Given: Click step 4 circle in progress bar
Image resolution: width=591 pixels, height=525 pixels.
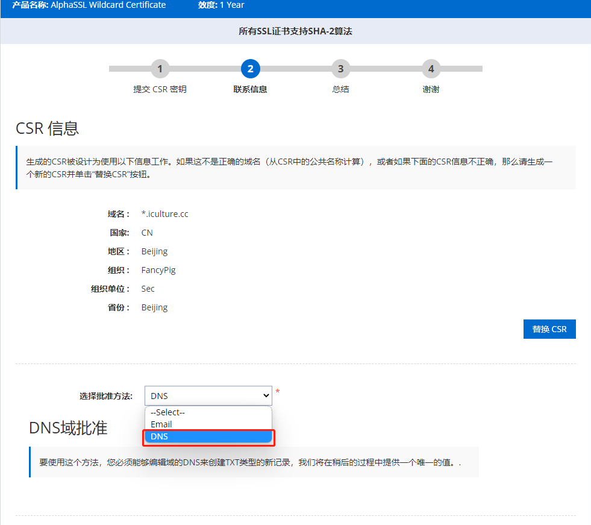Looking at the screenshot, I should (431, 69).
